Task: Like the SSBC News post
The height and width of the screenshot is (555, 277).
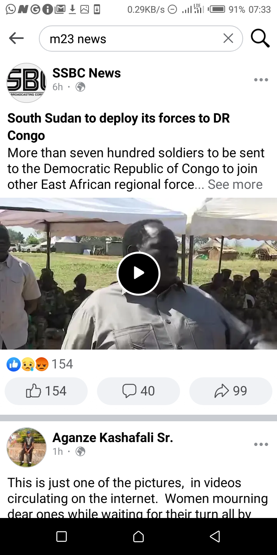Action: (46, 391)
